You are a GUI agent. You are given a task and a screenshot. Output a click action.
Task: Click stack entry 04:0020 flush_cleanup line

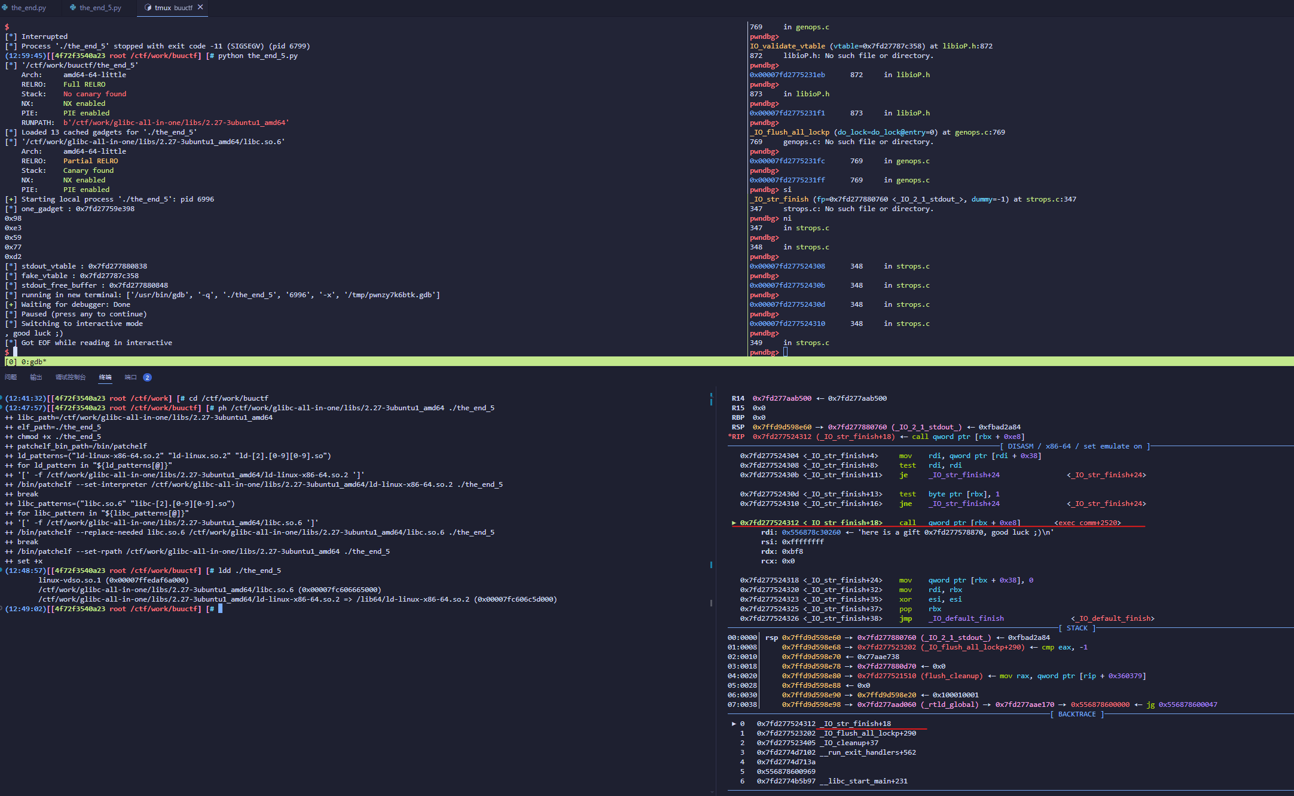pyautogui.click(x=936, y=676)
